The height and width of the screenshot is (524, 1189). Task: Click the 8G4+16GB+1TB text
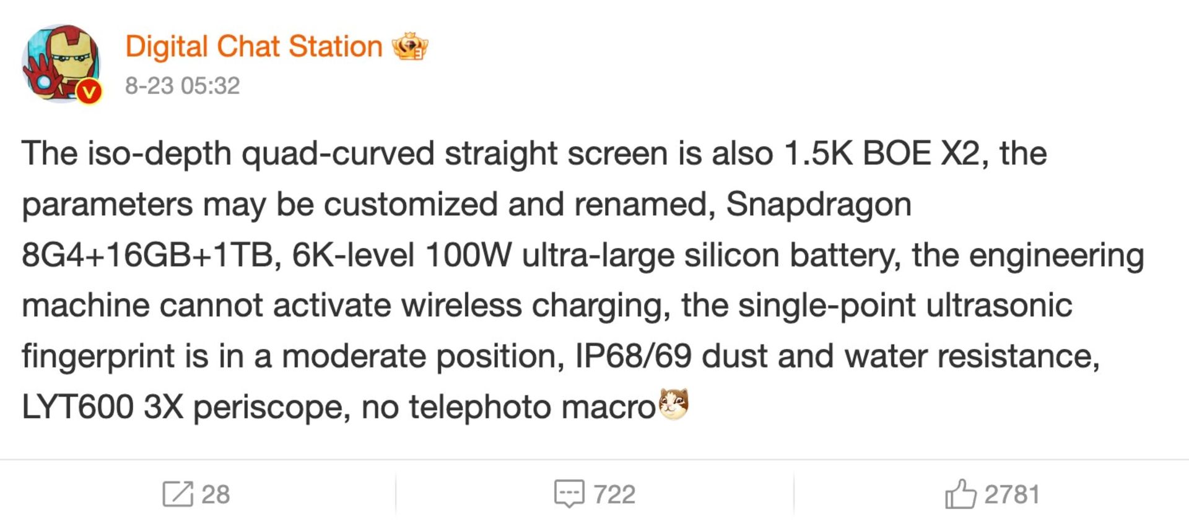point(148,255)
